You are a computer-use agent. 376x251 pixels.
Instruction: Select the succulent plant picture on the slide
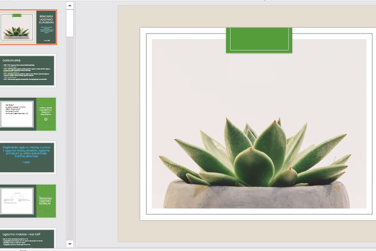(259, 123)
